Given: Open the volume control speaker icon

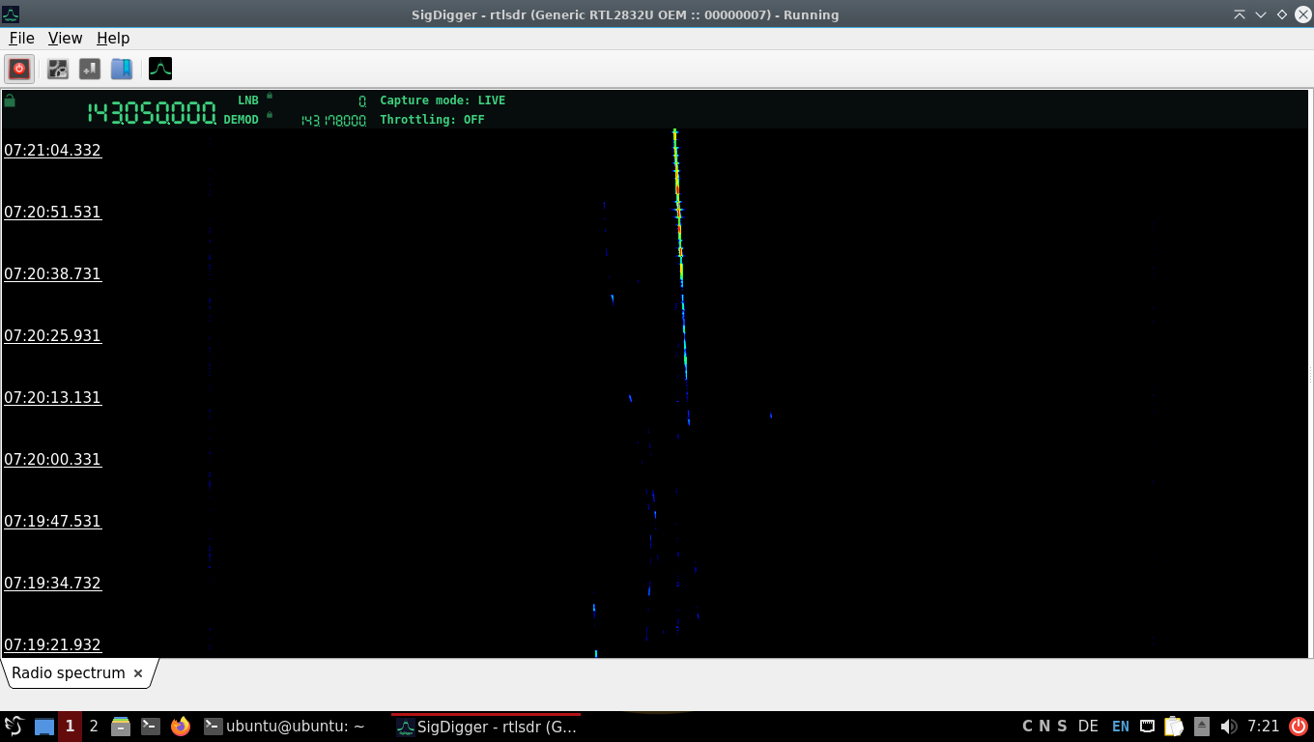Looking at the screenshot, I should (x=1229, y=727).
